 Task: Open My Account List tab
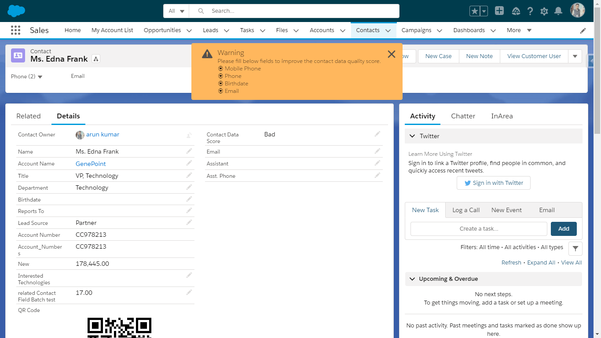pos(112,30)
